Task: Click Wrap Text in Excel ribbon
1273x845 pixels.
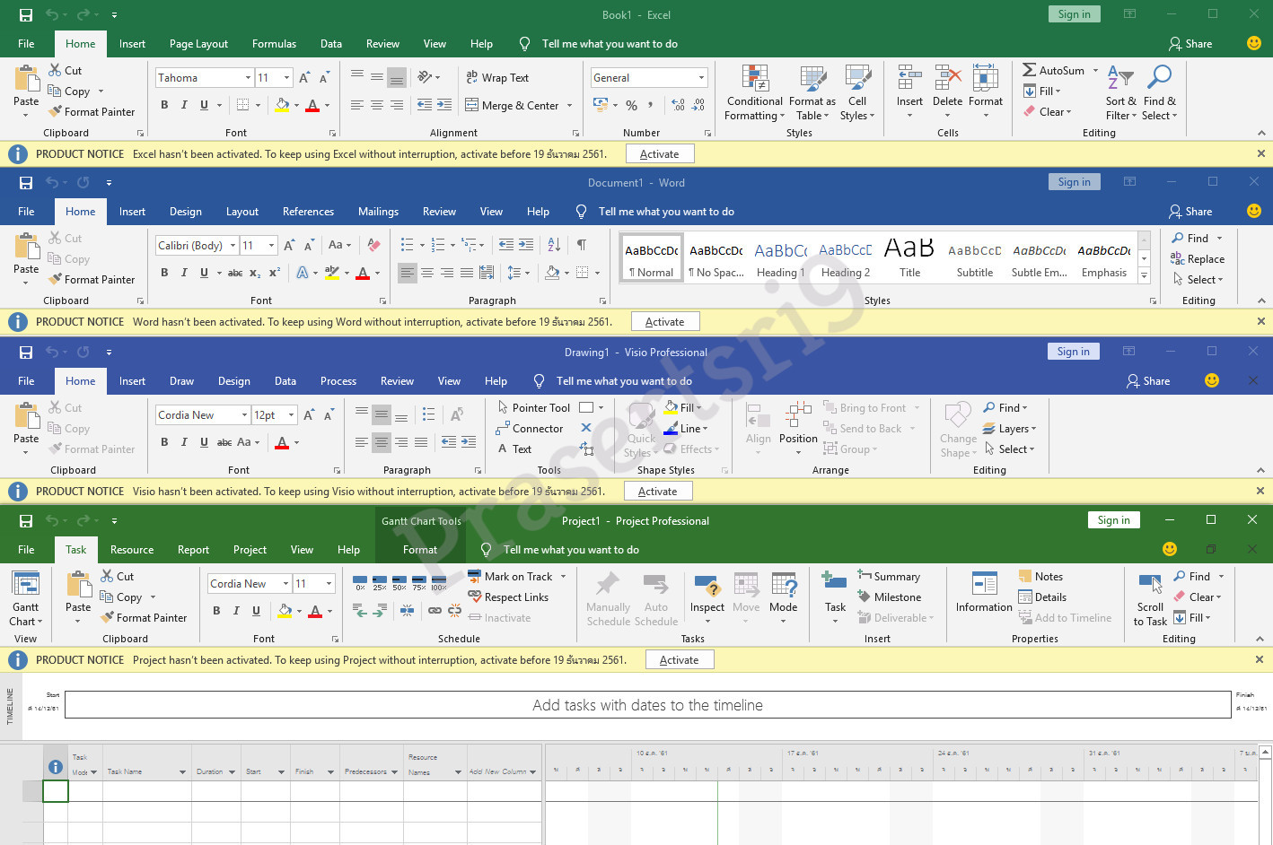Action: (x=497, y=78)
